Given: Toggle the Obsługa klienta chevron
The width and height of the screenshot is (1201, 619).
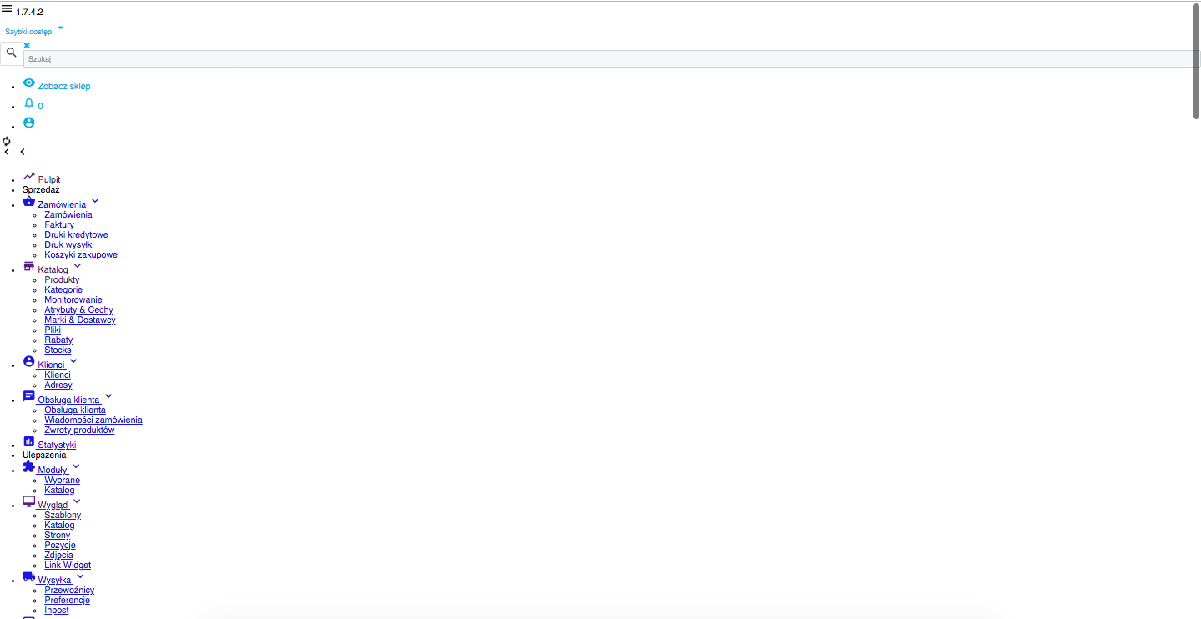Looking at the screenshot, I should [x=108, y=396].
